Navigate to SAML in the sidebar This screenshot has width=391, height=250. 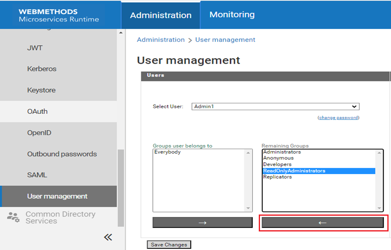(x=37, y=175)
